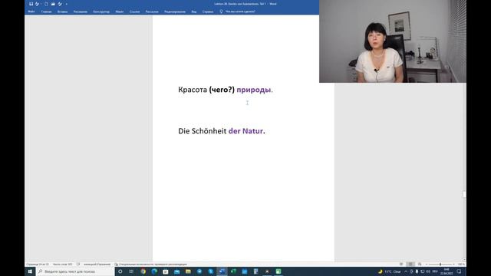Save the document via Quick Access toolbar
The image size is (491, 276).
[x=31, y=4]
